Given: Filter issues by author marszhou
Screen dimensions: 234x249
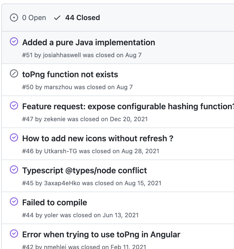Looking at the screenshot, I should pyautogui.click(x=58, y=87).
